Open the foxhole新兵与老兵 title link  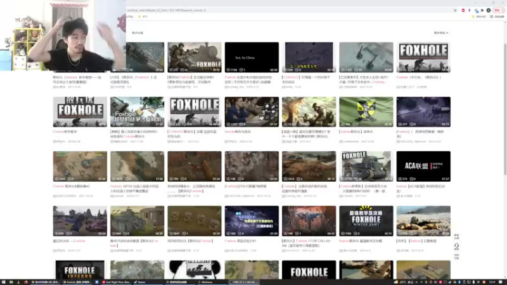coord(238,132)
